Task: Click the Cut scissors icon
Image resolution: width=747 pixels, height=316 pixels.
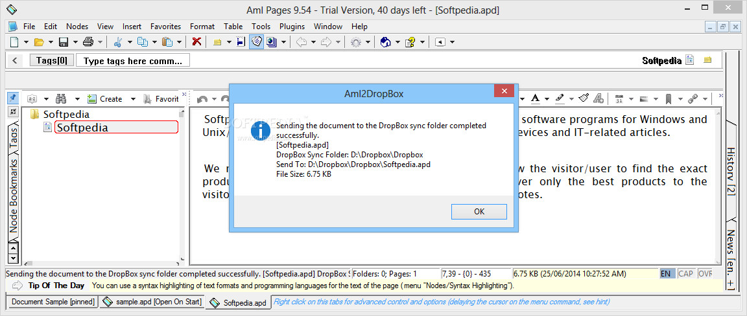Action: [x=117, y=42]
